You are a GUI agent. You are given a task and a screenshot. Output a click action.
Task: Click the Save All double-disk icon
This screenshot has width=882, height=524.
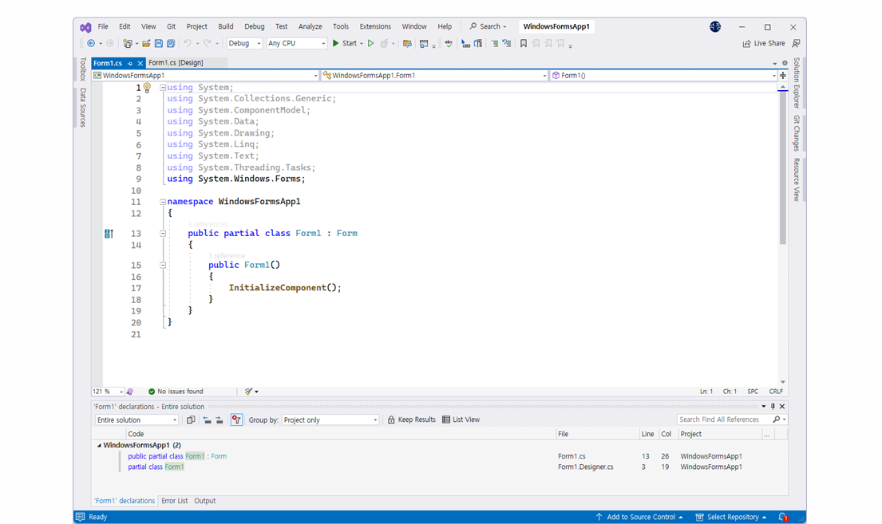(x=171, y=43)
